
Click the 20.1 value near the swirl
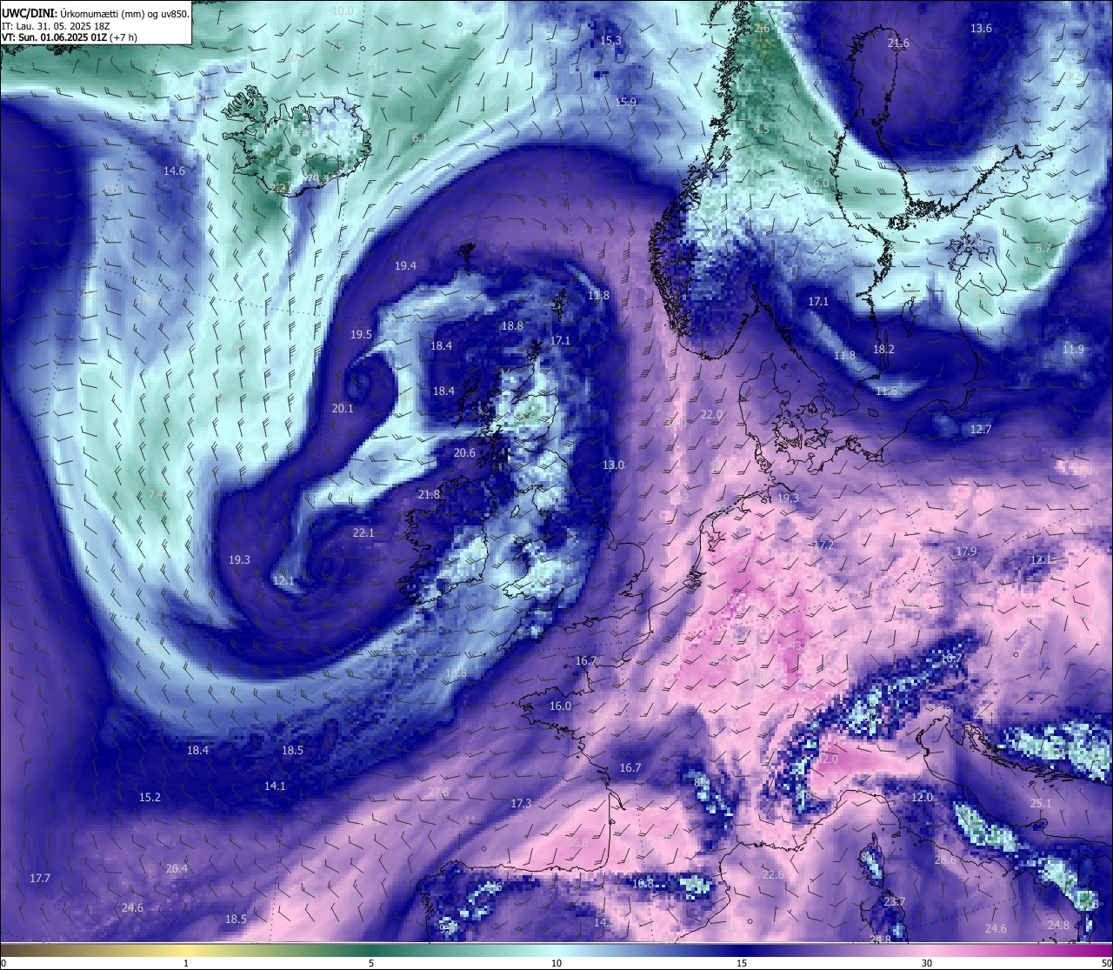click(343, 409)
